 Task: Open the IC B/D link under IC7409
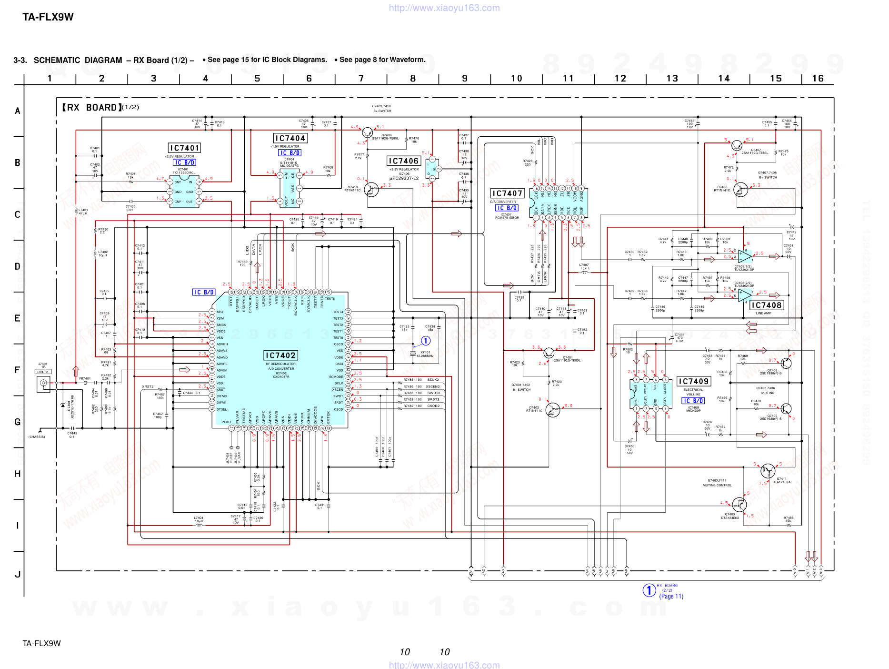point(693,401)
